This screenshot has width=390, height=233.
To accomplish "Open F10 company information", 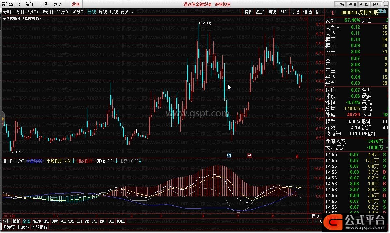I will [x=284, y=12].
